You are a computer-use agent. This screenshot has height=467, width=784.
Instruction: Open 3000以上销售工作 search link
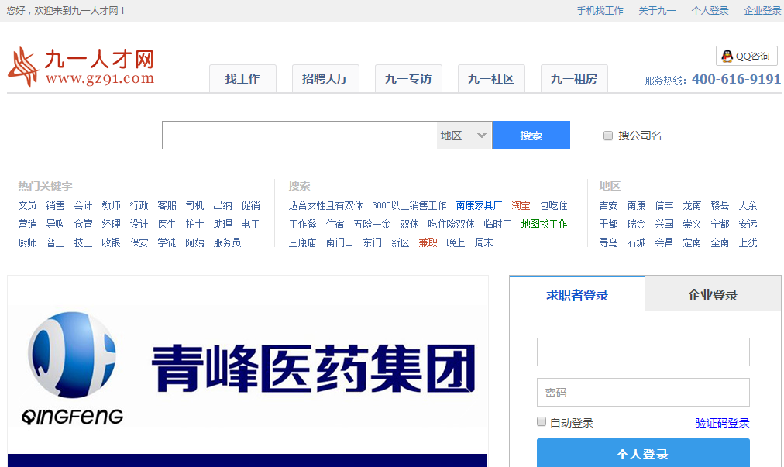(410, 205)
